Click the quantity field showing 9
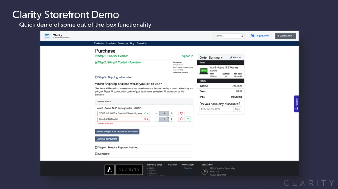338x189 pixels. 164,113
